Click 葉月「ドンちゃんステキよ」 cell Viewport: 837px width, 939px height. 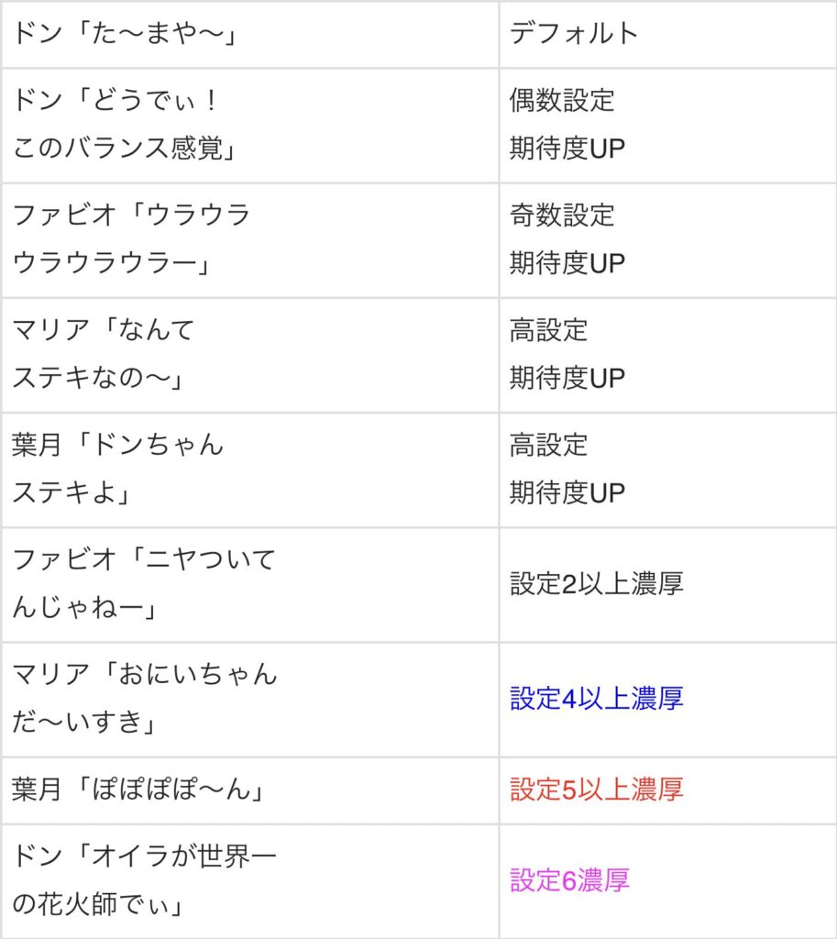tap(249, 470)
